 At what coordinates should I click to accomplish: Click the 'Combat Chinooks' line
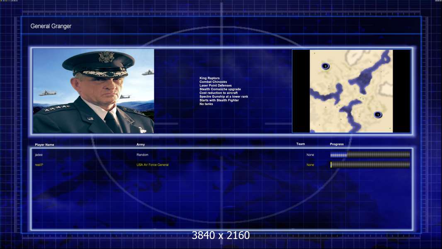213,82
